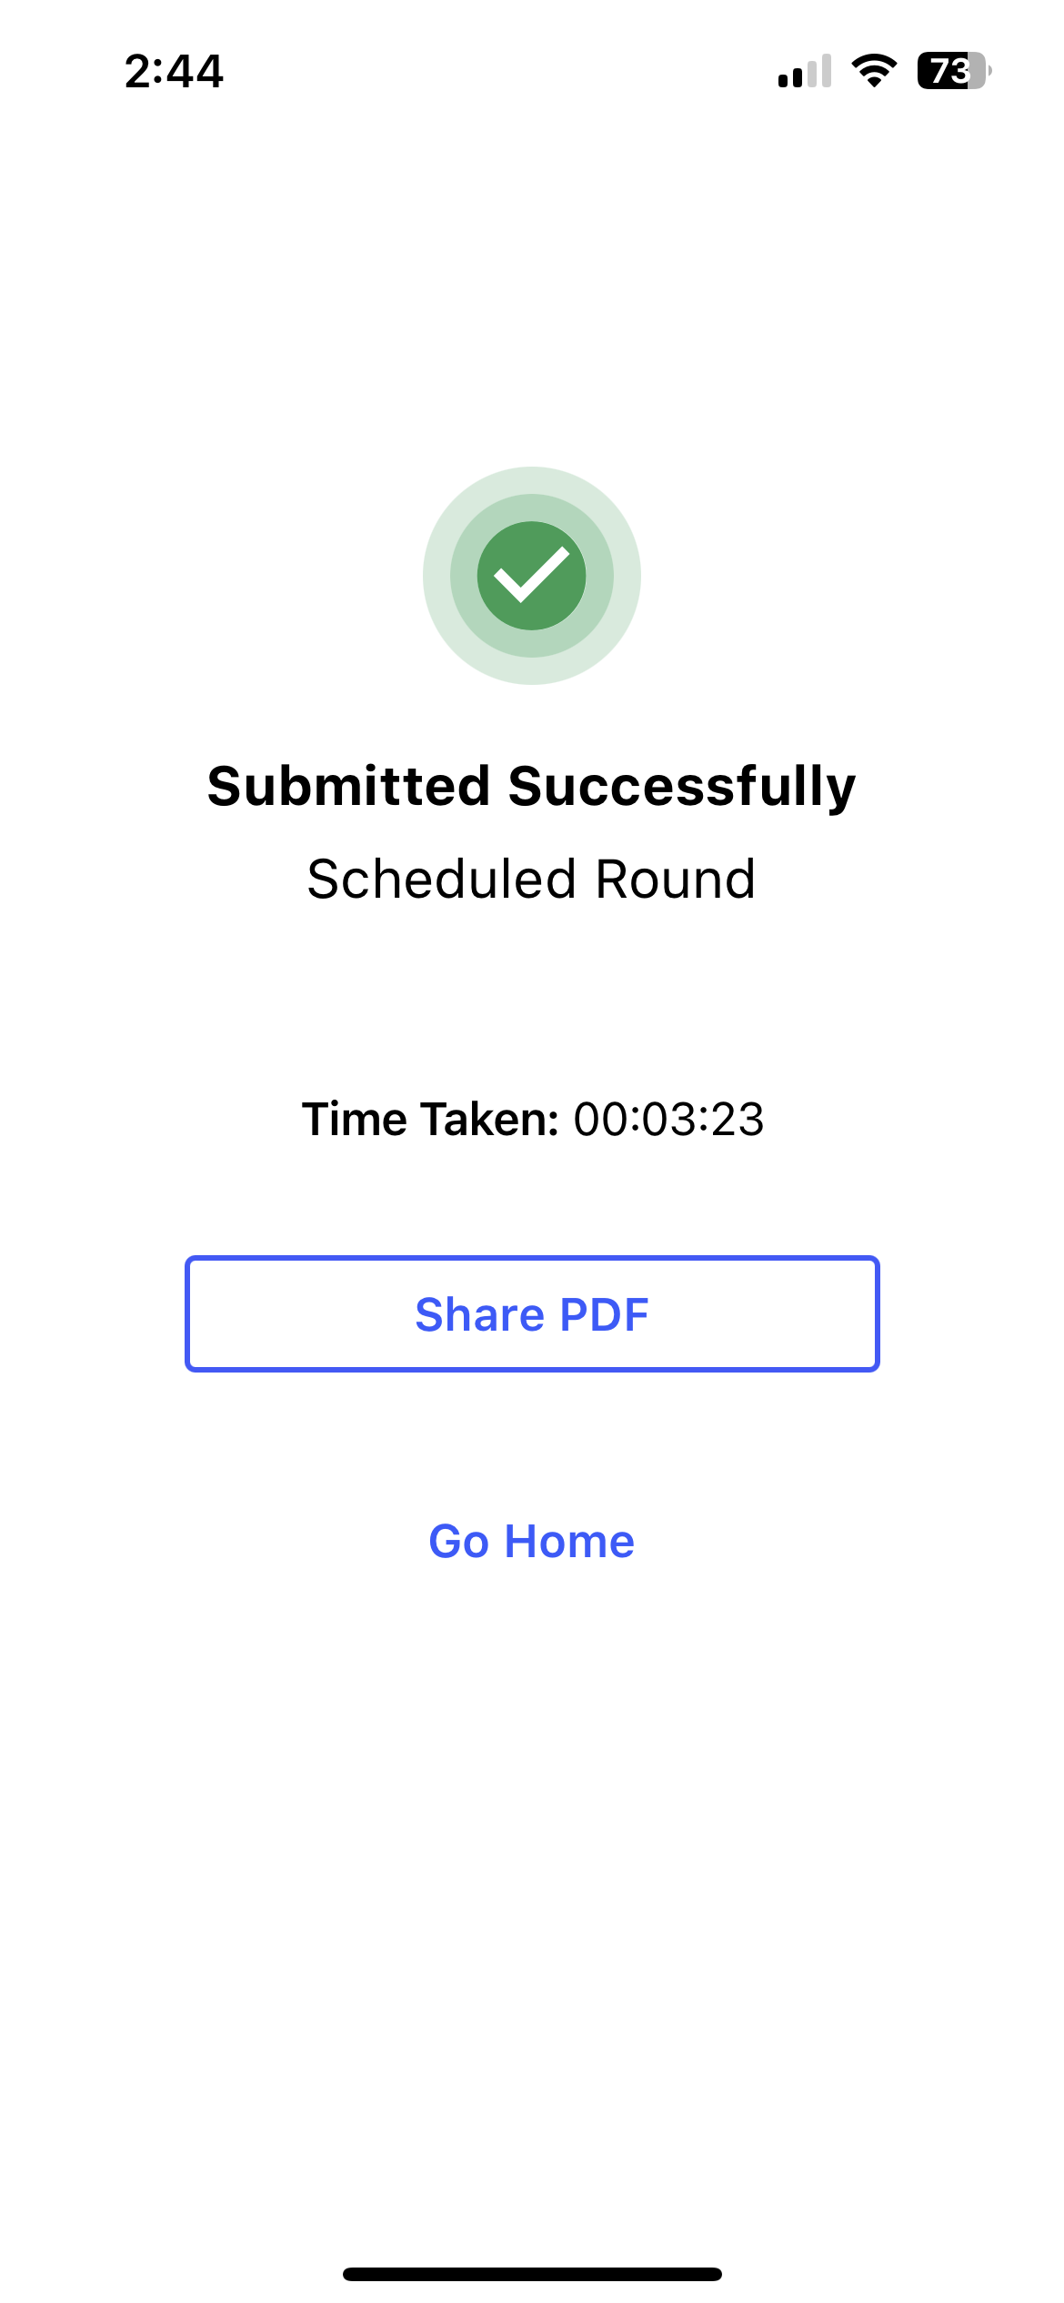Tap the word Round in the subtitle
The width and height of the screenshot is (1064, 2303).
(675, 880)
